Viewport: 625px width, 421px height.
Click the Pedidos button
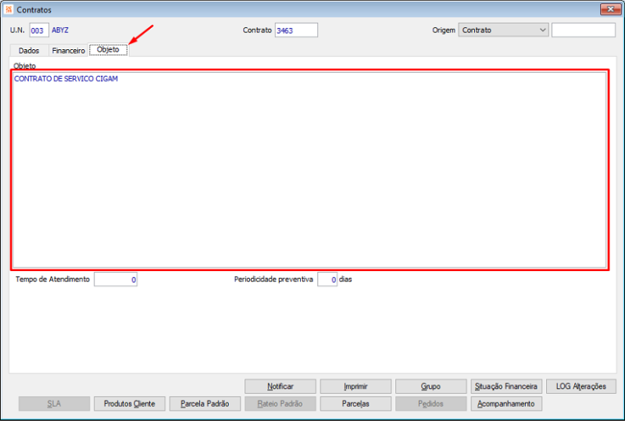tap(431, 404)
